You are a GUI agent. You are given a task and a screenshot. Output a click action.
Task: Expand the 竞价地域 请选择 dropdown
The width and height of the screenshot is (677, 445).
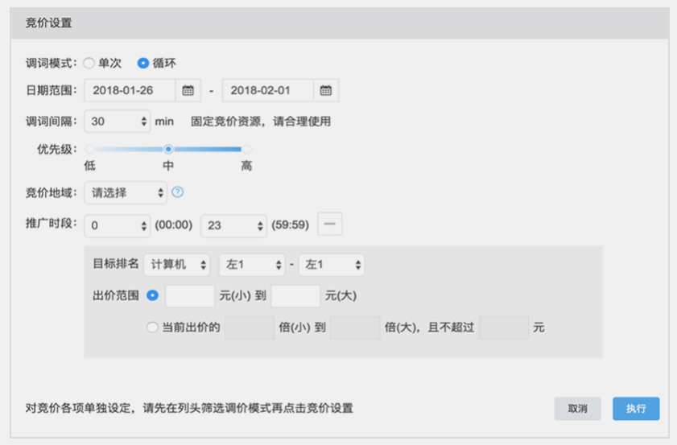(125, 193)
